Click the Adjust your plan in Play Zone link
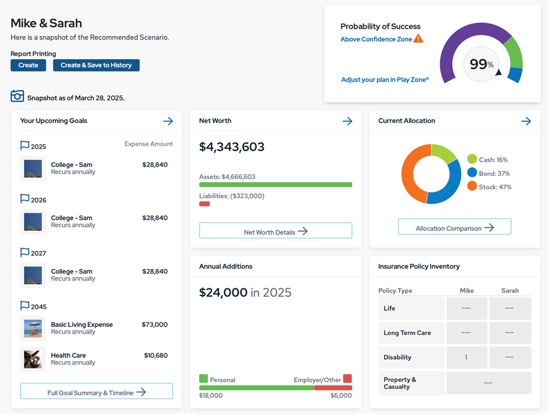The width and height of the screenshot is (548, 414). (x=383, y=80)
